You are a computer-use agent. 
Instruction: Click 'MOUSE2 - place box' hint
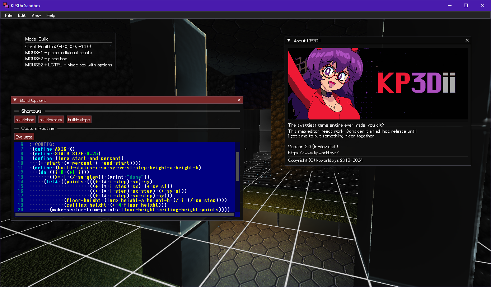point(46,59)
